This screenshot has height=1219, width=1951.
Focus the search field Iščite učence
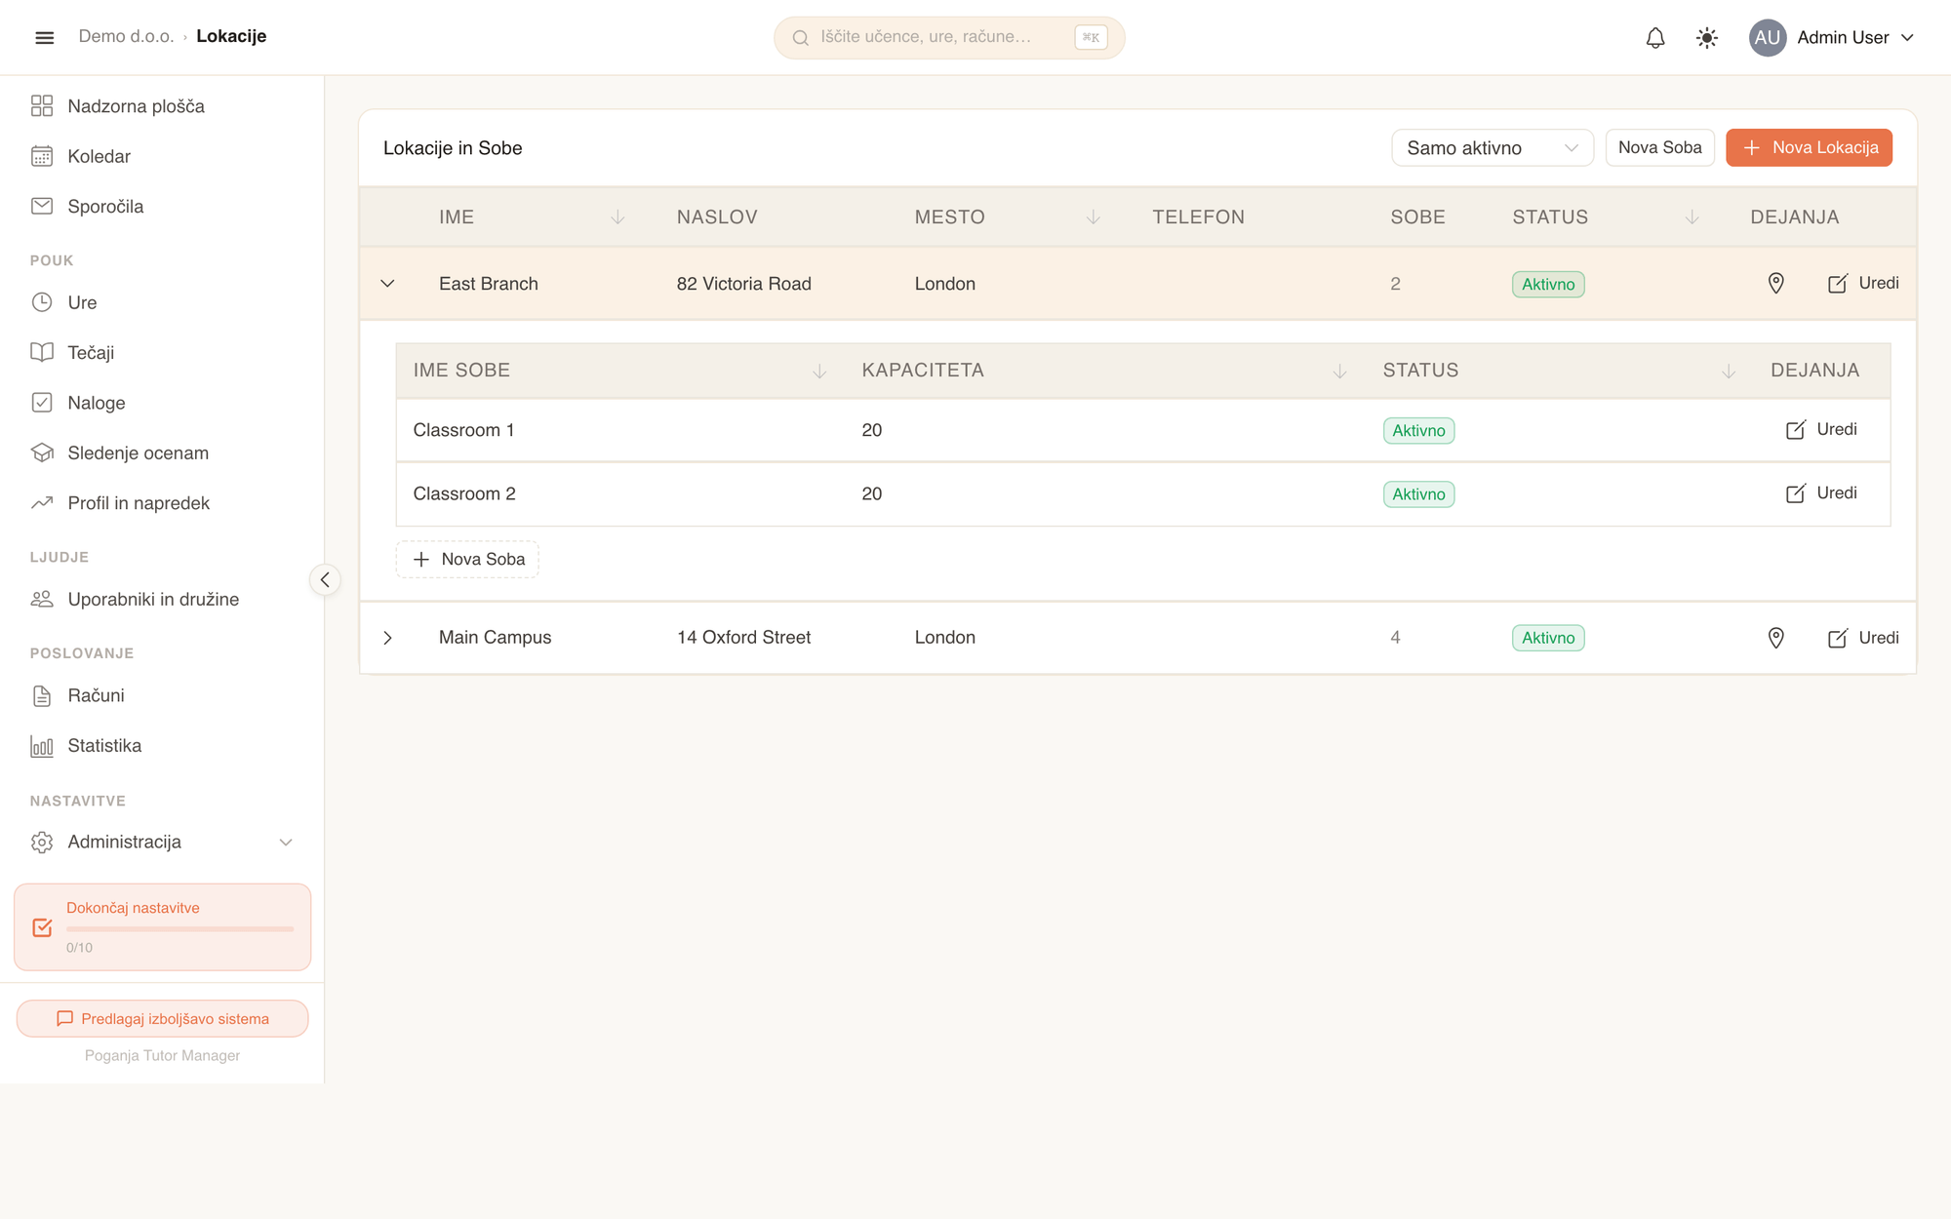coord(949,38)
